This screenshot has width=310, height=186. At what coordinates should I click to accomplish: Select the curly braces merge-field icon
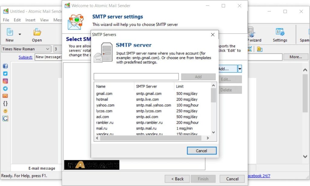click(x=5, y=104)
